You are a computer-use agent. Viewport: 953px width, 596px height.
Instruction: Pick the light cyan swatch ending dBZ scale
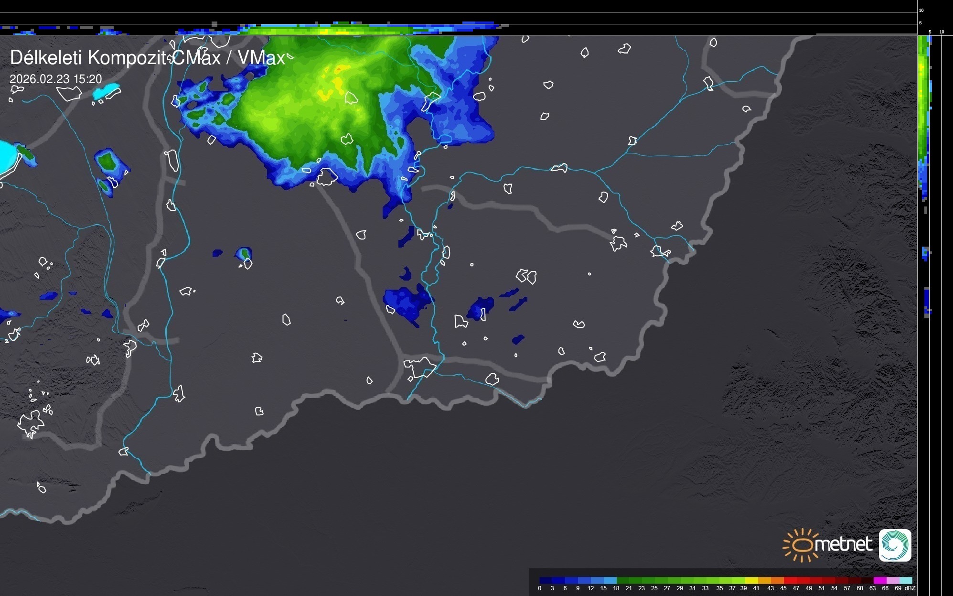point(906,580)
